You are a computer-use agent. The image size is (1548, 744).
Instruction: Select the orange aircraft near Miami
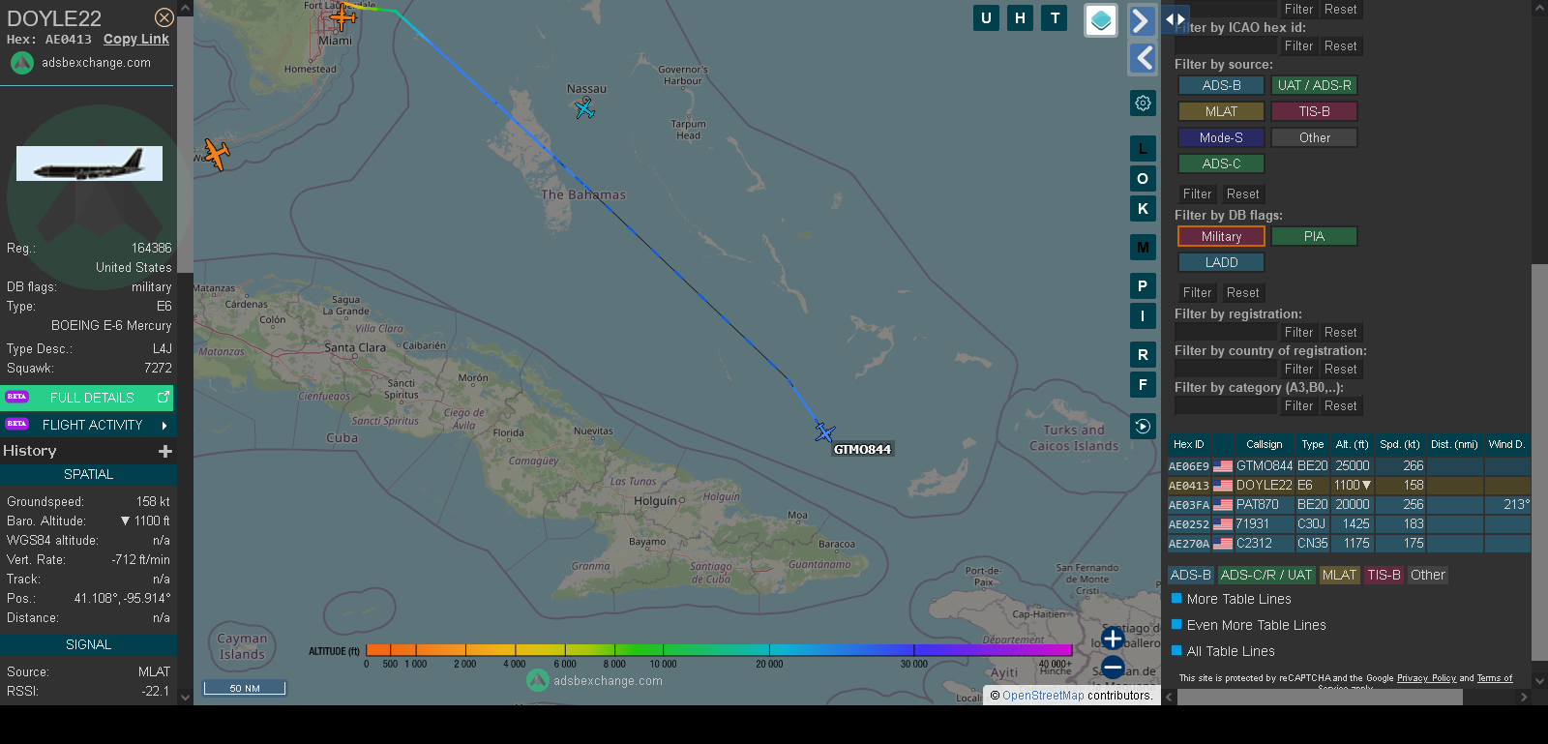[x=342, y=15]
